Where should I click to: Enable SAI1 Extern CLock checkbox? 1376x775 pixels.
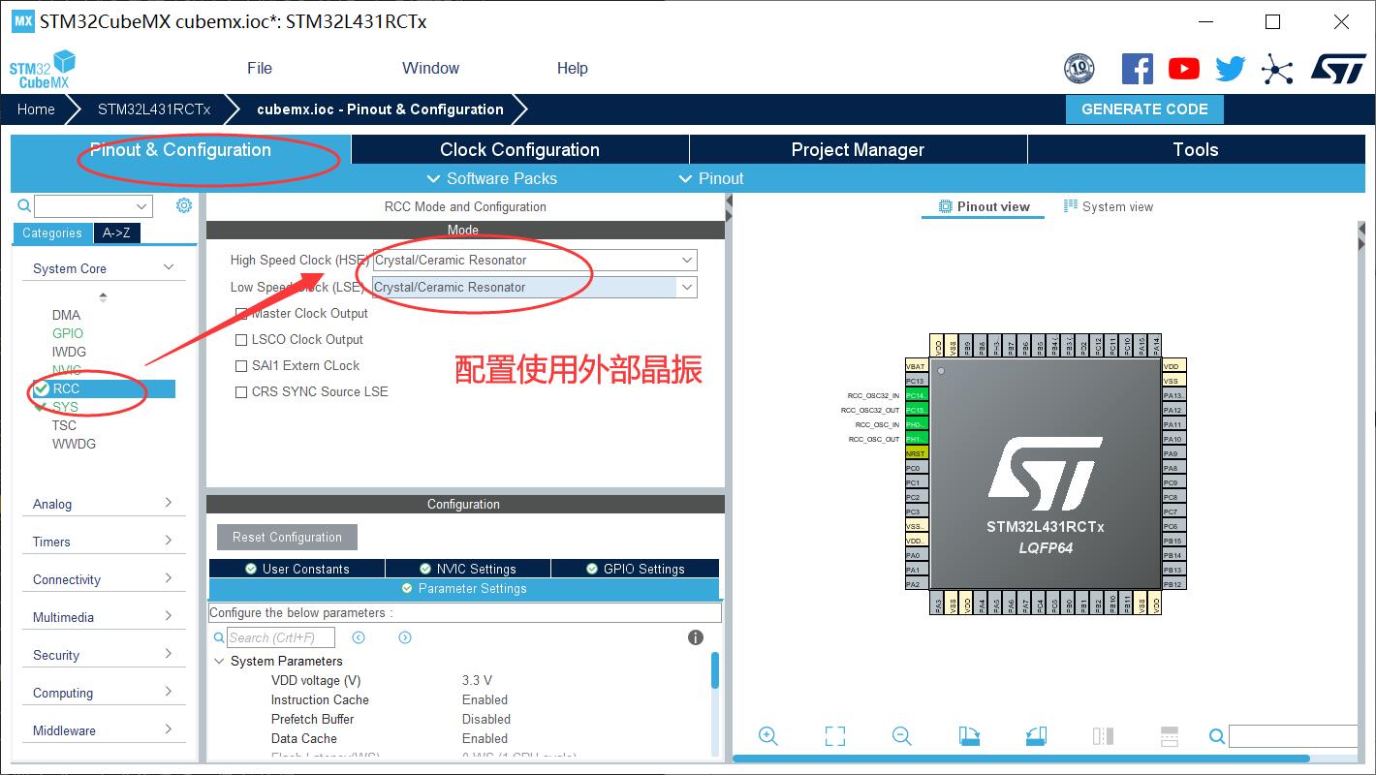point(242,365)
